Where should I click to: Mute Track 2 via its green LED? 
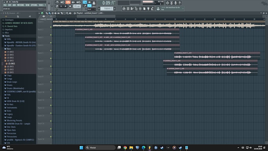pos(51,35)
